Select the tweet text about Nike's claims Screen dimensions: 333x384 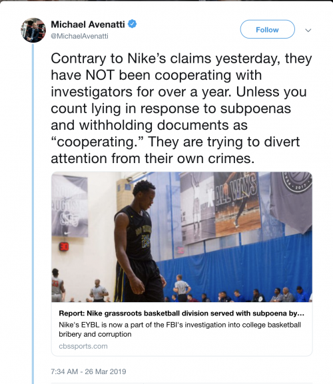click(181, 108)
